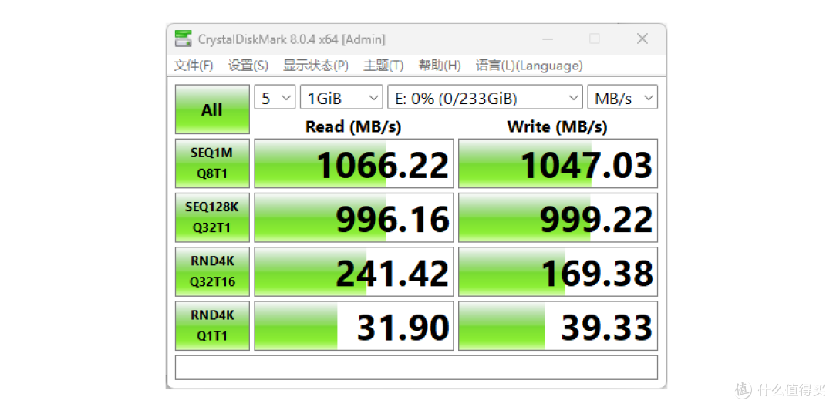Select the 1047.03 sequential write result
Image resolution: width=833 pixels, height=407 pixels.
click(x=558, y=163)
